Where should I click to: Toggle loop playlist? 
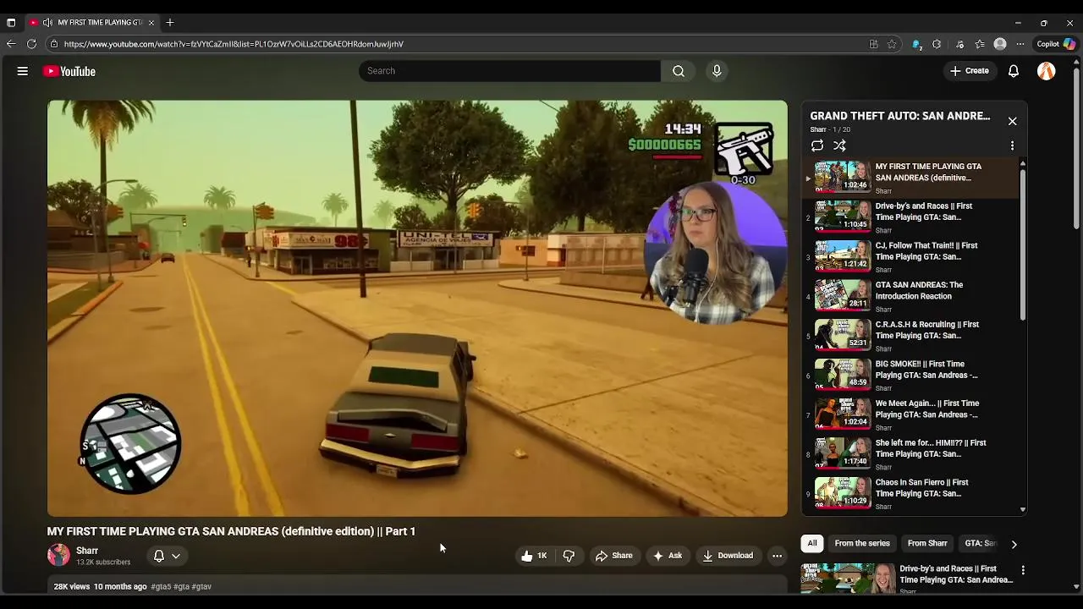(x=817, y=145)
